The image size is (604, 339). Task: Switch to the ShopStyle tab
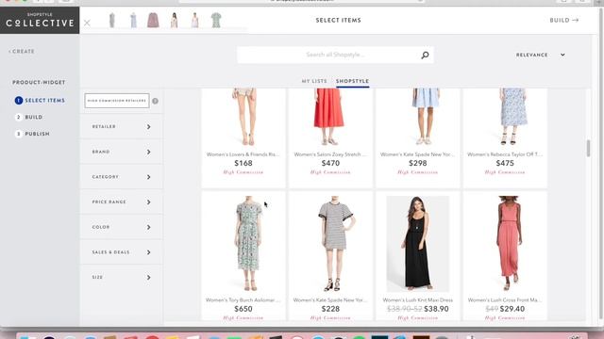[352, 81]
